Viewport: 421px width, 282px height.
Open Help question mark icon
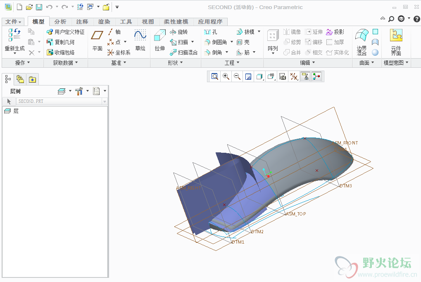(x=417, y=19)
